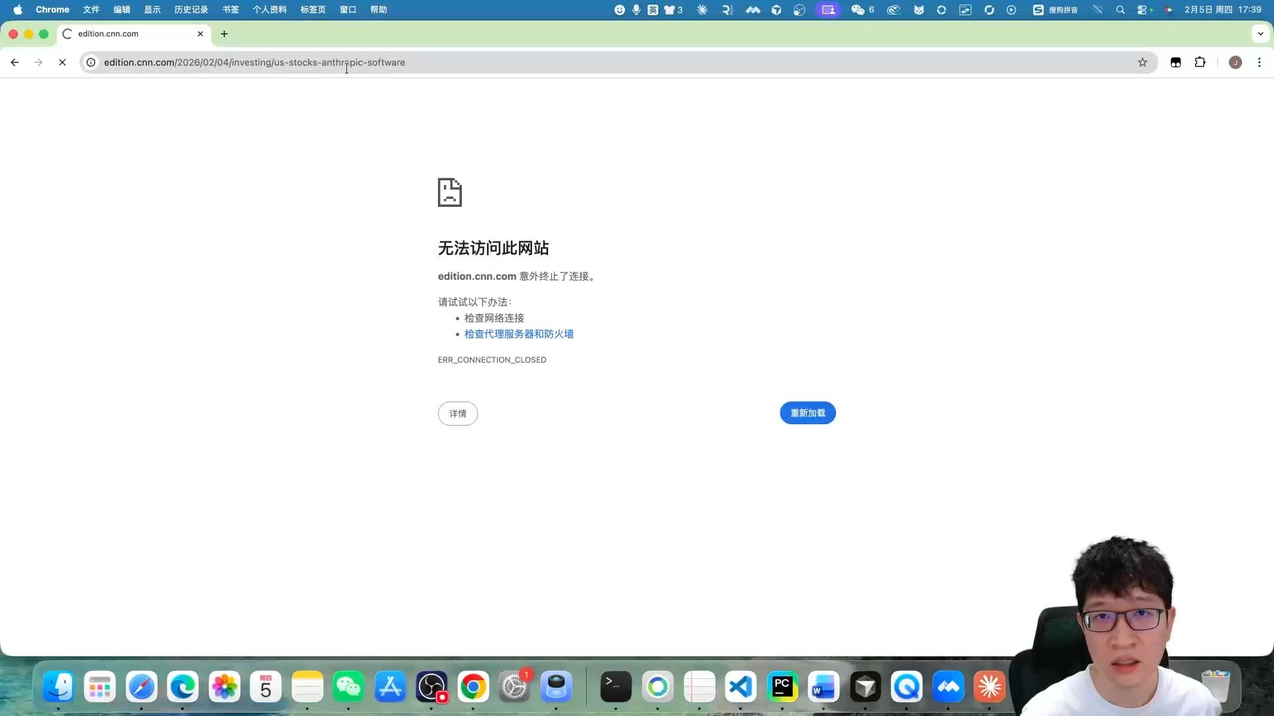Launch Visual Studio Code from dock
The height and width of the screenshot is (716, 1274).
tap(741, 687)
